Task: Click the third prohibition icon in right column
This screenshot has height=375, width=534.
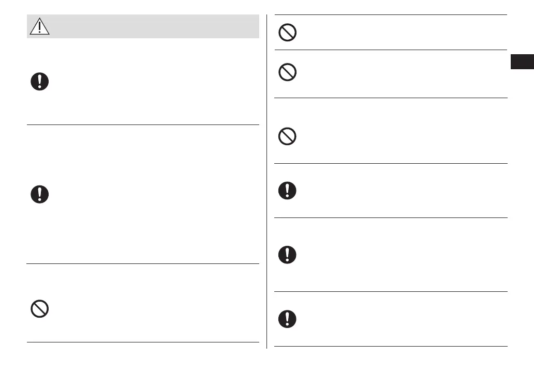Action: pyautogui.click(x=287, y=136)
